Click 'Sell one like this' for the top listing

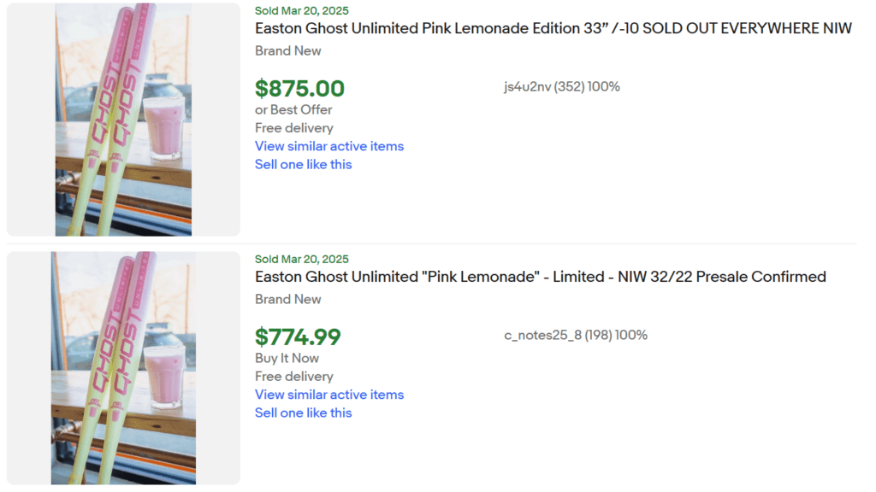303,164
